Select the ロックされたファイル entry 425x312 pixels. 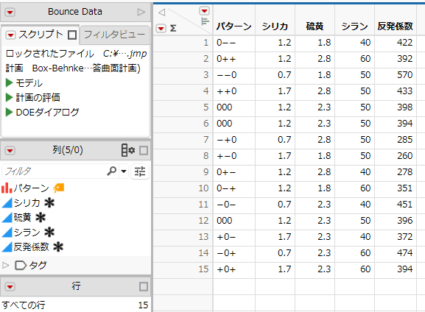point(76,54)
